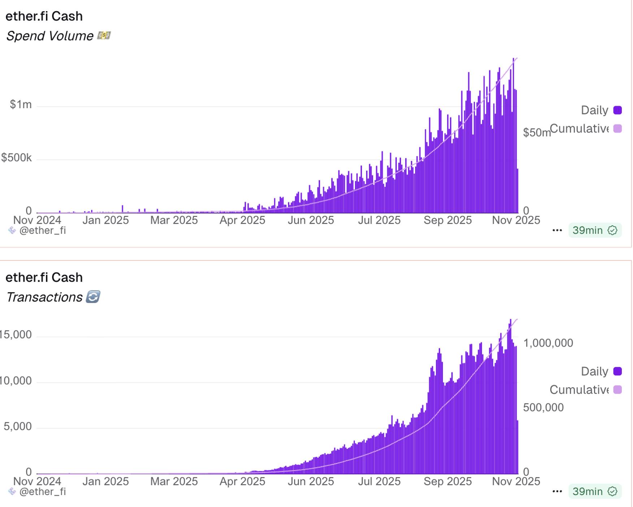Click the Sep 2025 axis label on Spend Volume chart
The image size is (633, 507).
click(x=448, y=220)
